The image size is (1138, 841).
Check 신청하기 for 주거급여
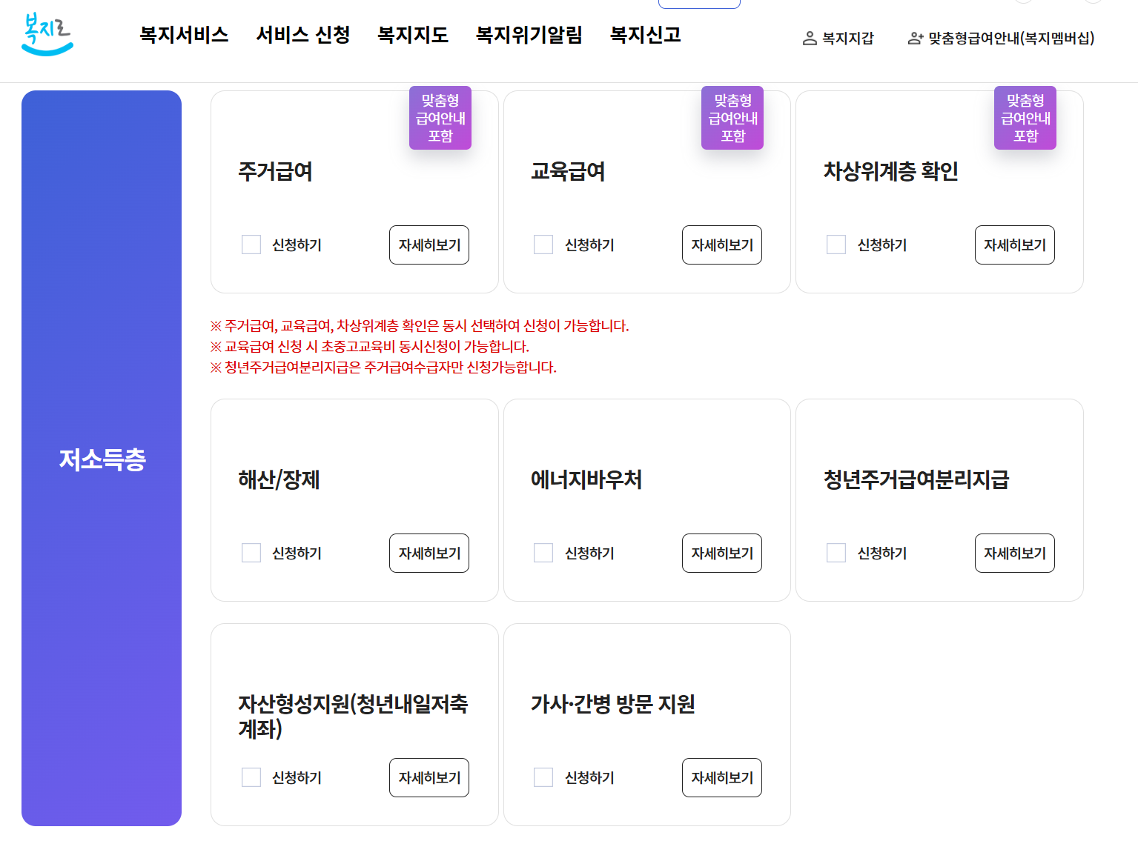tap(251, 245)
